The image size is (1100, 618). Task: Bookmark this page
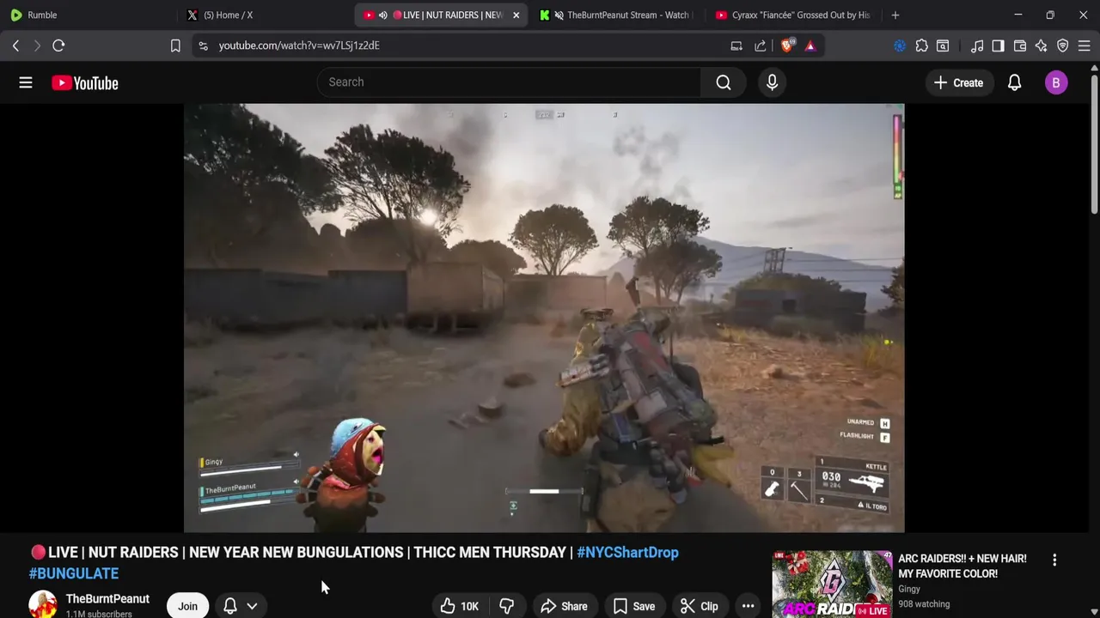coord(175,45)
